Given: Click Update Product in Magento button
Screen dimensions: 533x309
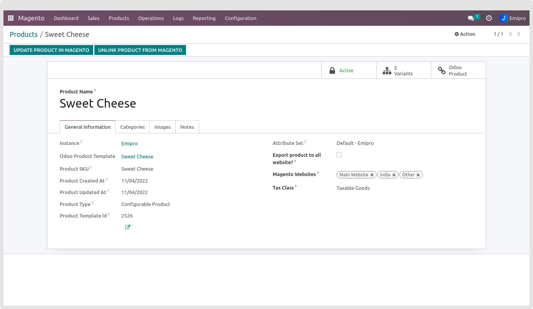Looking at the screenshot, I should (51, 50).
